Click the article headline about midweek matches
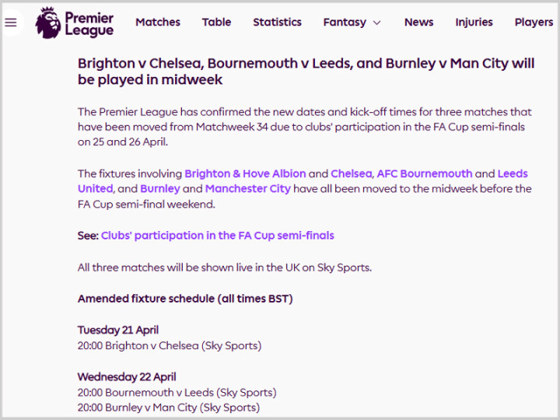 tap(306, 71)
